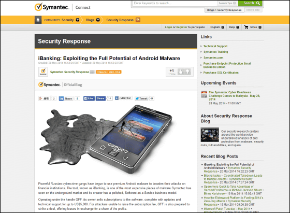Subscribe via the orange RSS feed icon
This screenshot has width=290, height=213.
pyautogui.click(x=138, y=20)
